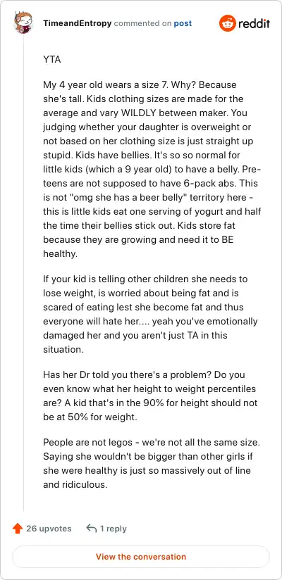282x580 pixels.
Task: Click the "reddit" wordmark text logo
Action: point(255,24)
